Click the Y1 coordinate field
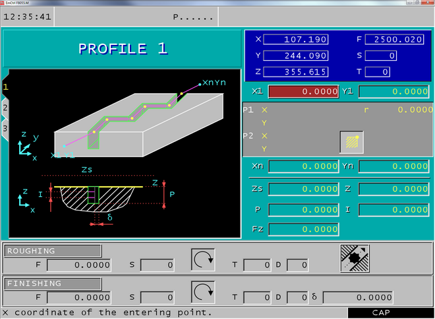The image size is (435, 319). (x=393, y=92)
